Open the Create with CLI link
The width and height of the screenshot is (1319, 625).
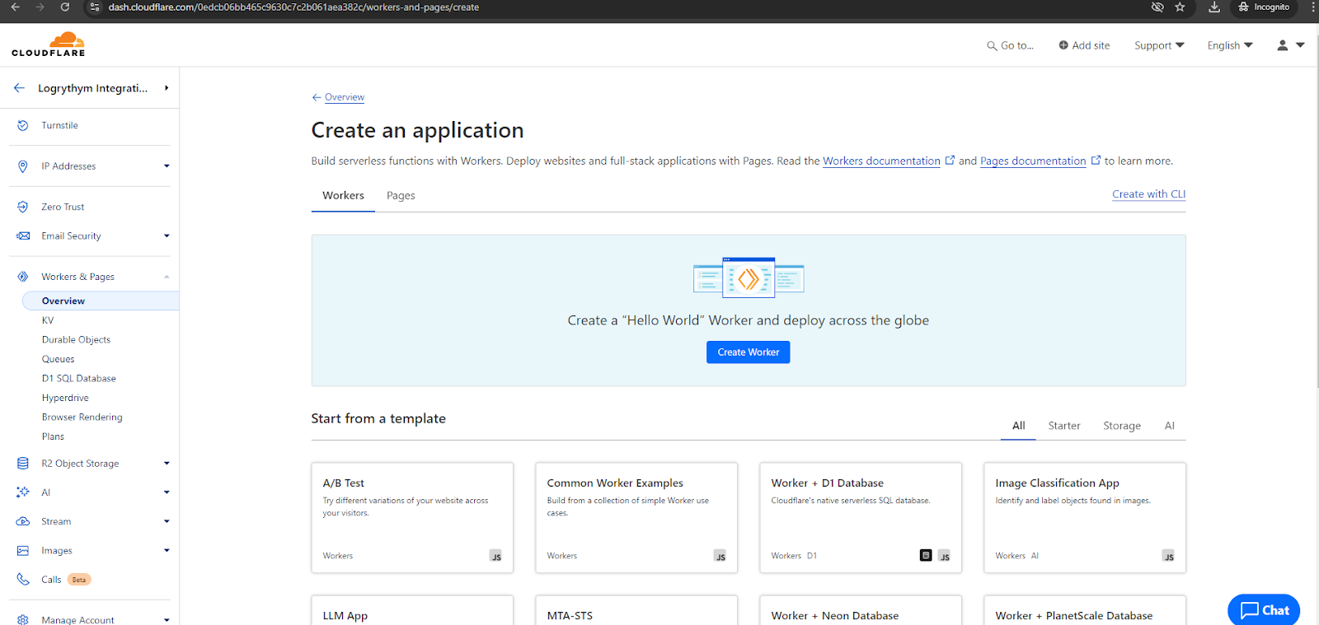click(1148, 194)
